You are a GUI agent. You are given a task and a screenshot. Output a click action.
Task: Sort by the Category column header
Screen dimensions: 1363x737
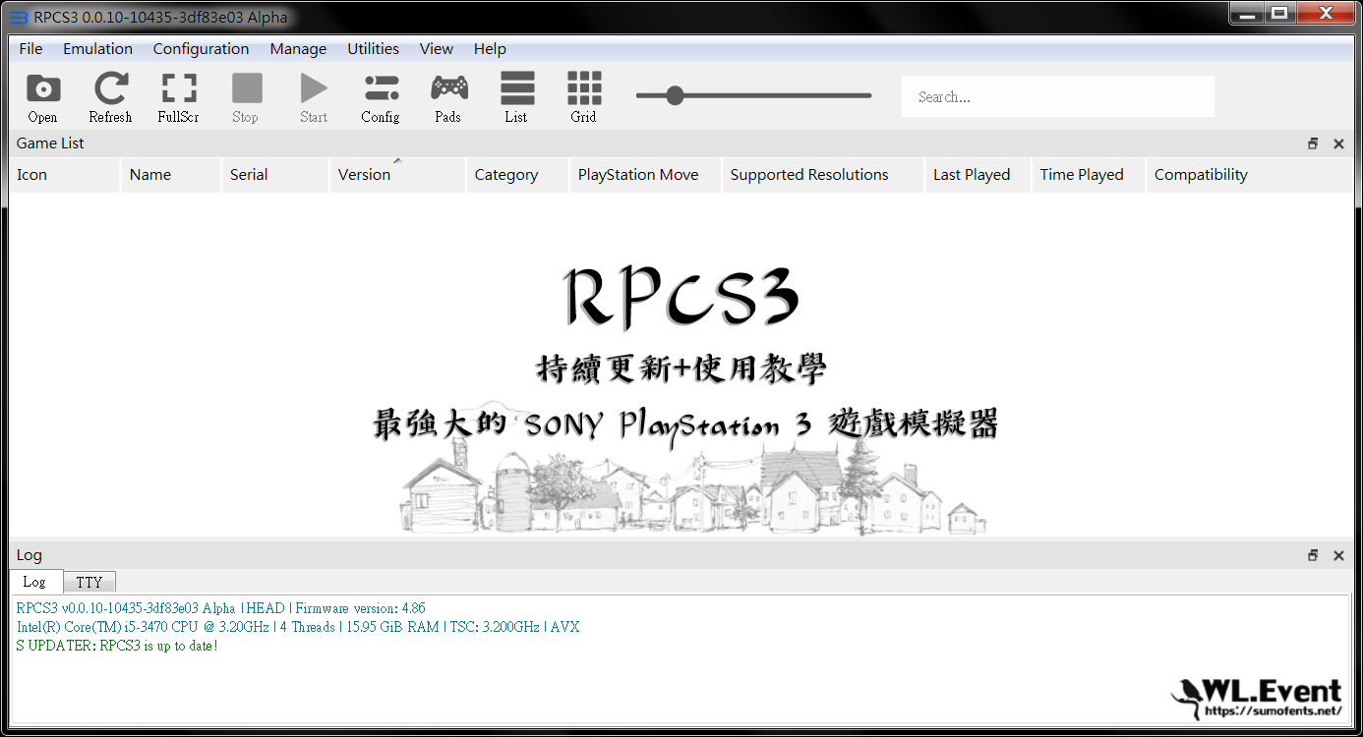pyautogui.click(x=518, y=175)
